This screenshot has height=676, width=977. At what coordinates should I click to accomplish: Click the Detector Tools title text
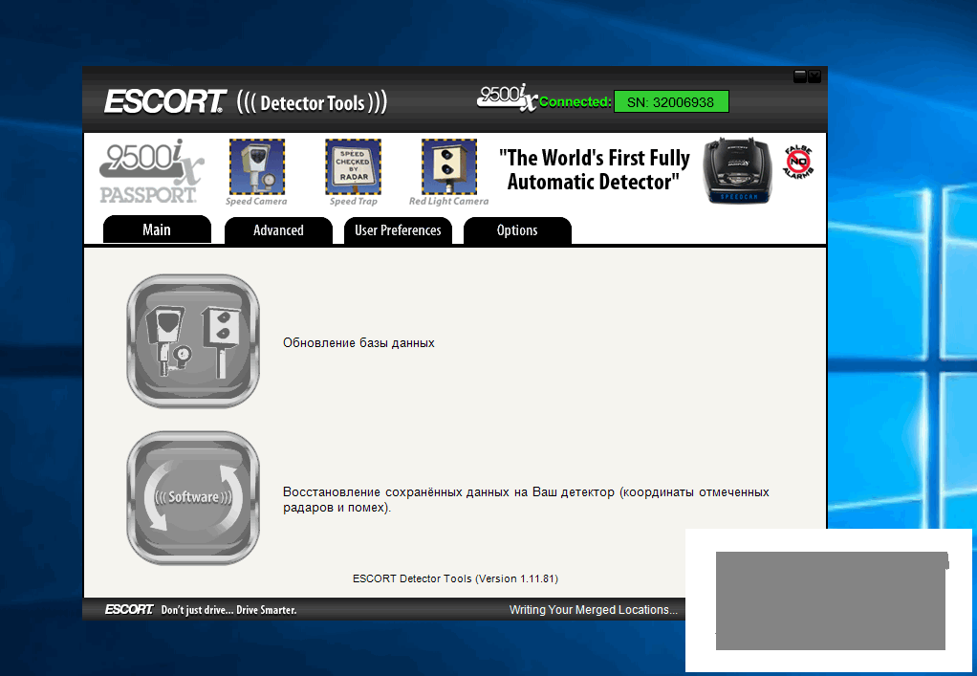(313, 103)
